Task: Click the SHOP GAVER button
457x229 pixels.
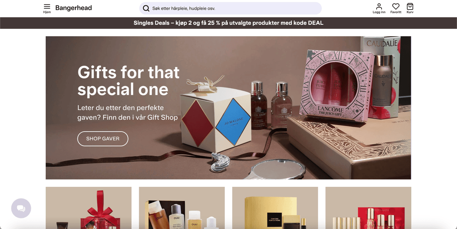Action: [103, 139]
